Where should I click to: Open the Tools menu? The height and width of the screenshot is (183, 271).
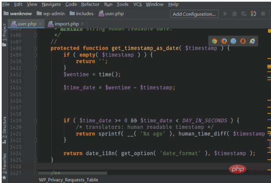(x=122, y=4)
